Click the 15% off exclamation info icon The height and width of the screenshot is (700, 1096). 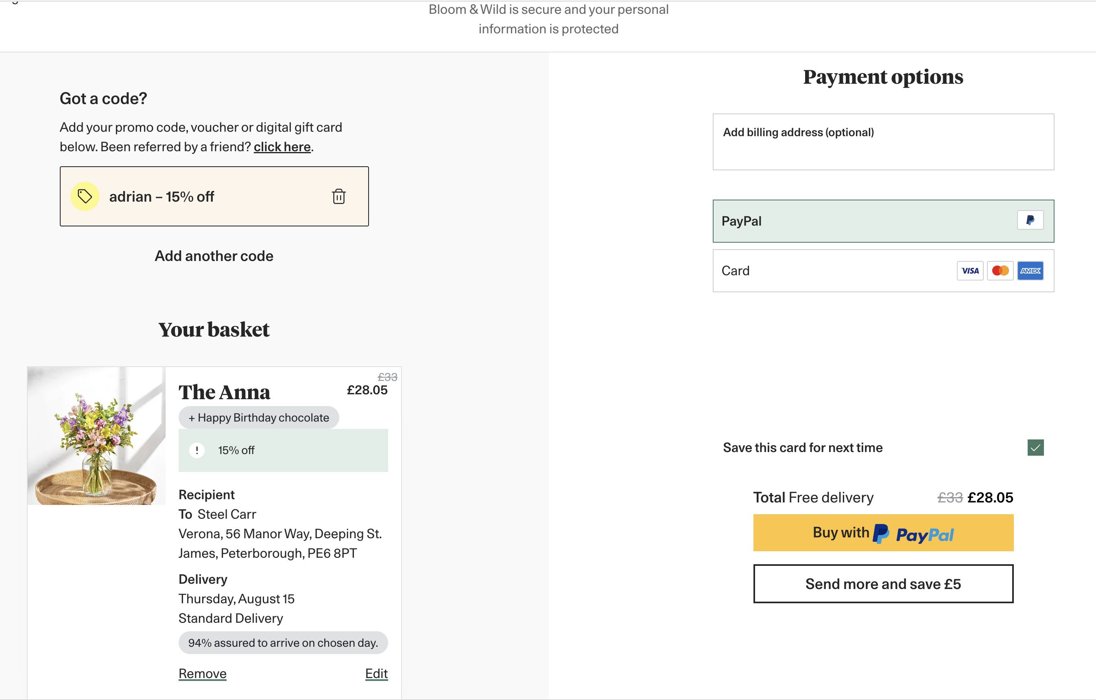(x=196, y=450)
